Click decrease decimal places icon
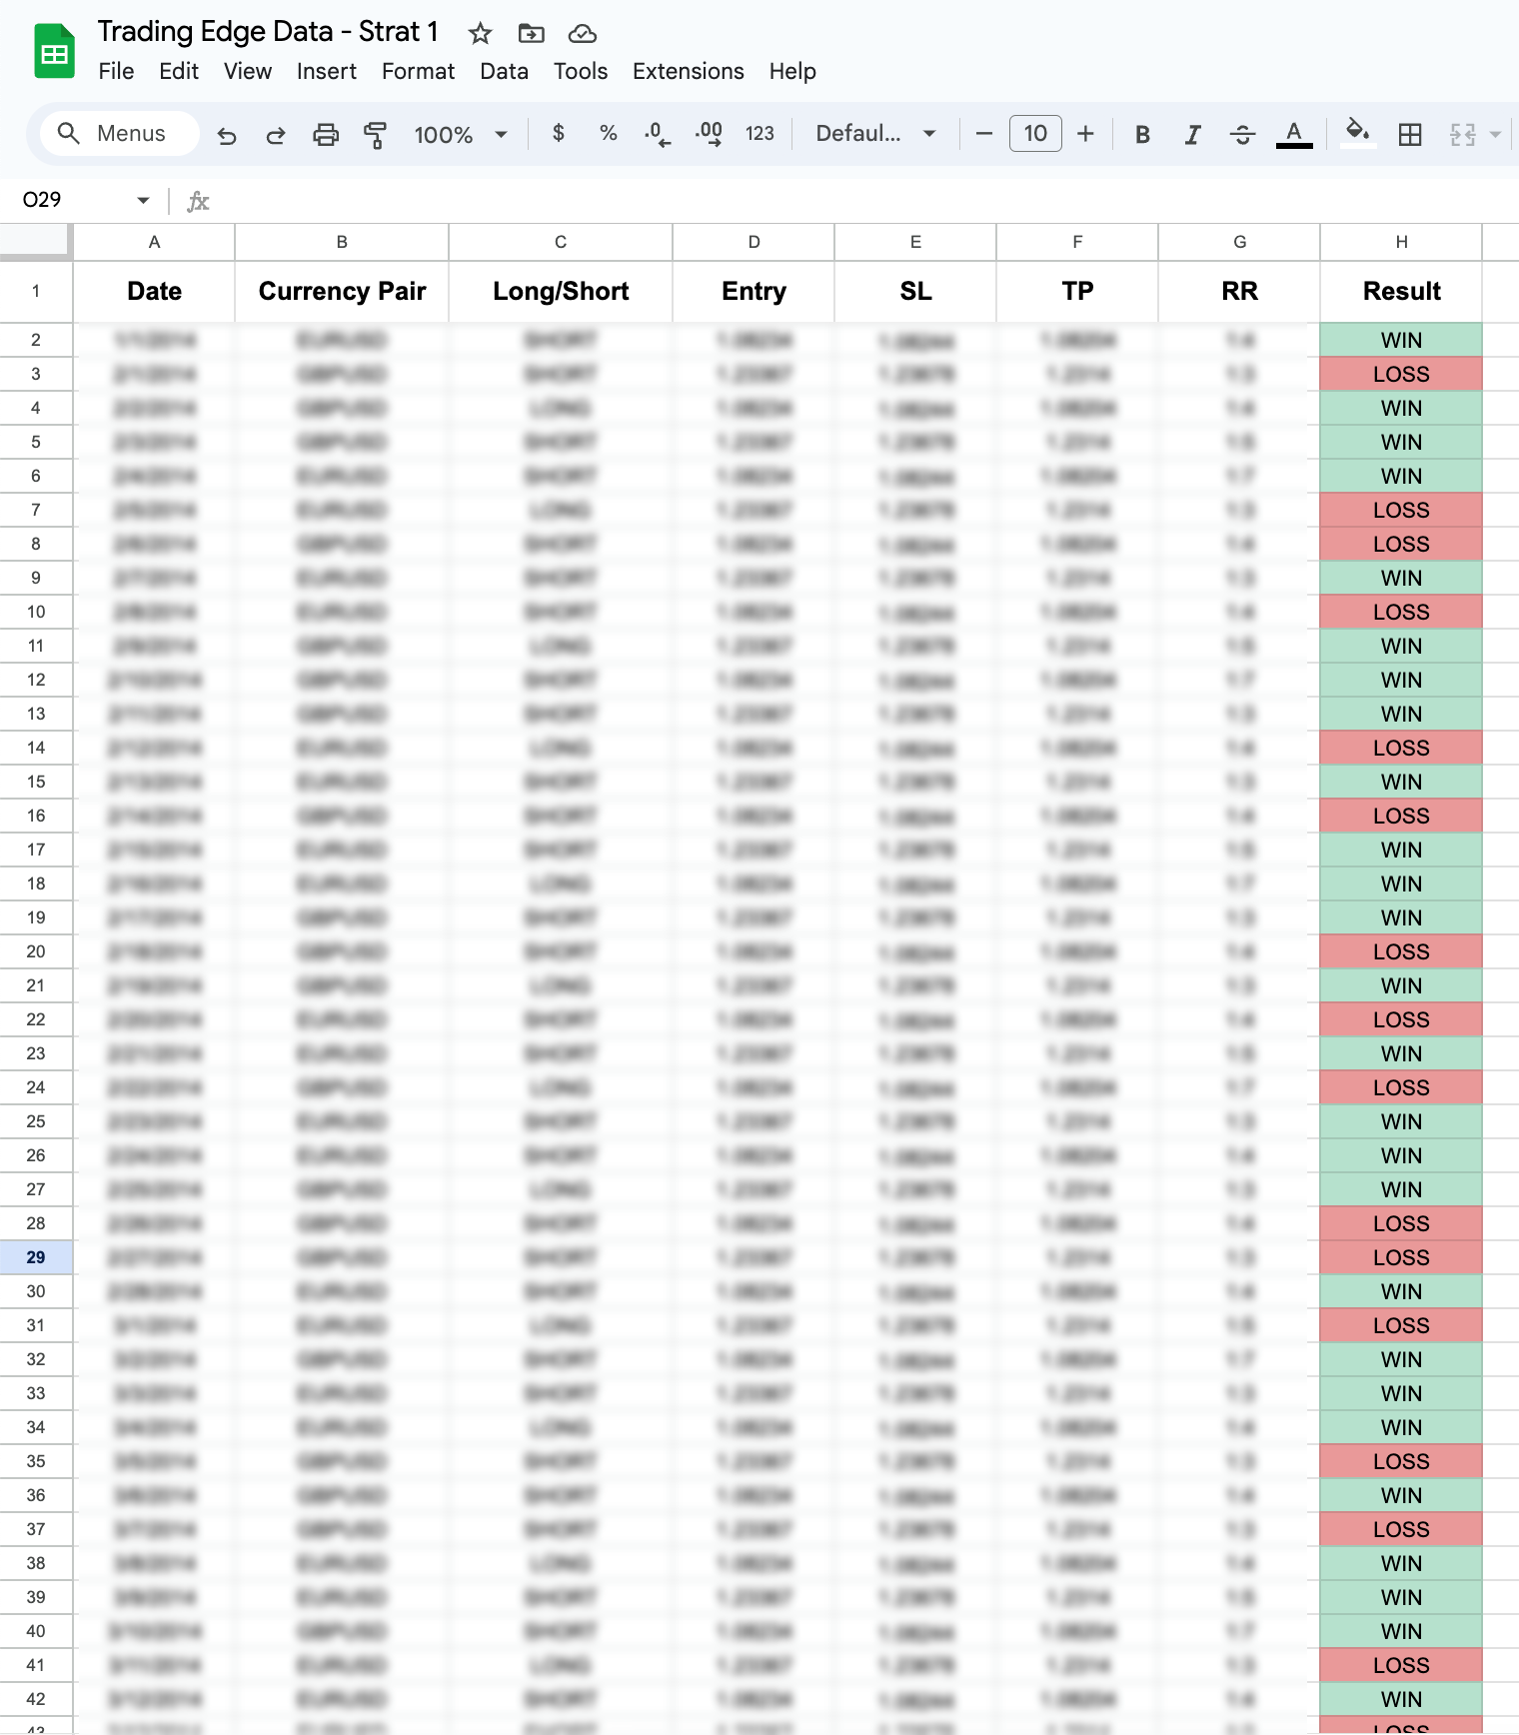The height and width of the screenshot is (1735, 1519). pyautogui.click(x=657, y=134)
